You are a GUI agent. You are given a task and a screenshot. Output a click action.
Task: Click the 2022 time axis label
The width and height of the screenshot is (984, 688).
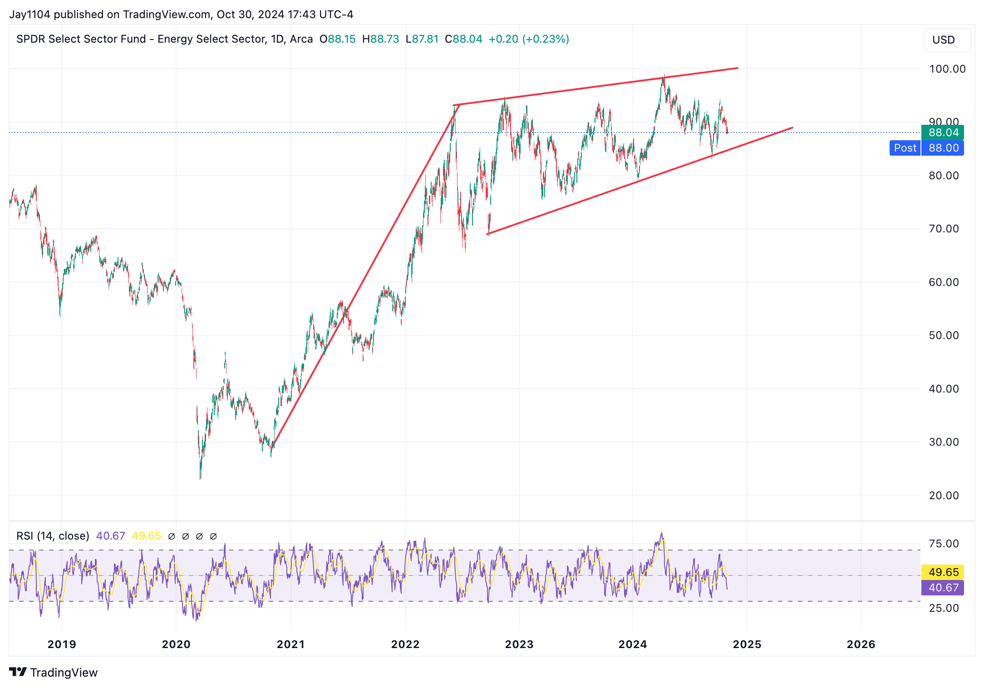[405, 644]
